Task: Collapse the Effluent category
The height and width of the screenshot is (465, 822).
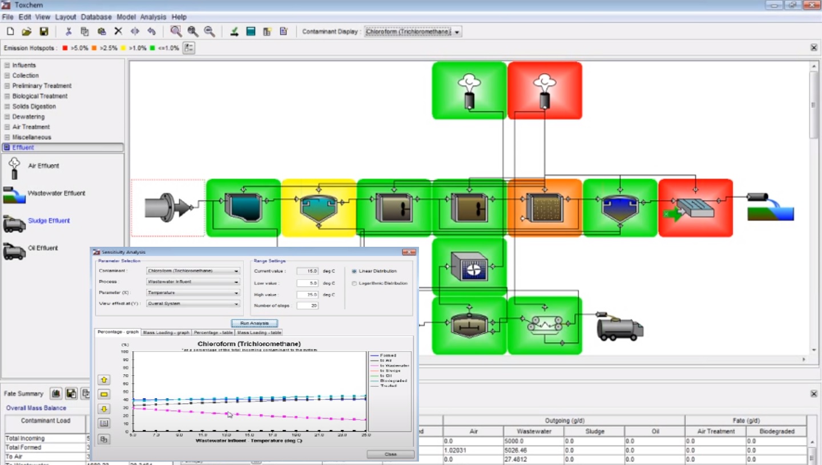Action: [7, 147]
